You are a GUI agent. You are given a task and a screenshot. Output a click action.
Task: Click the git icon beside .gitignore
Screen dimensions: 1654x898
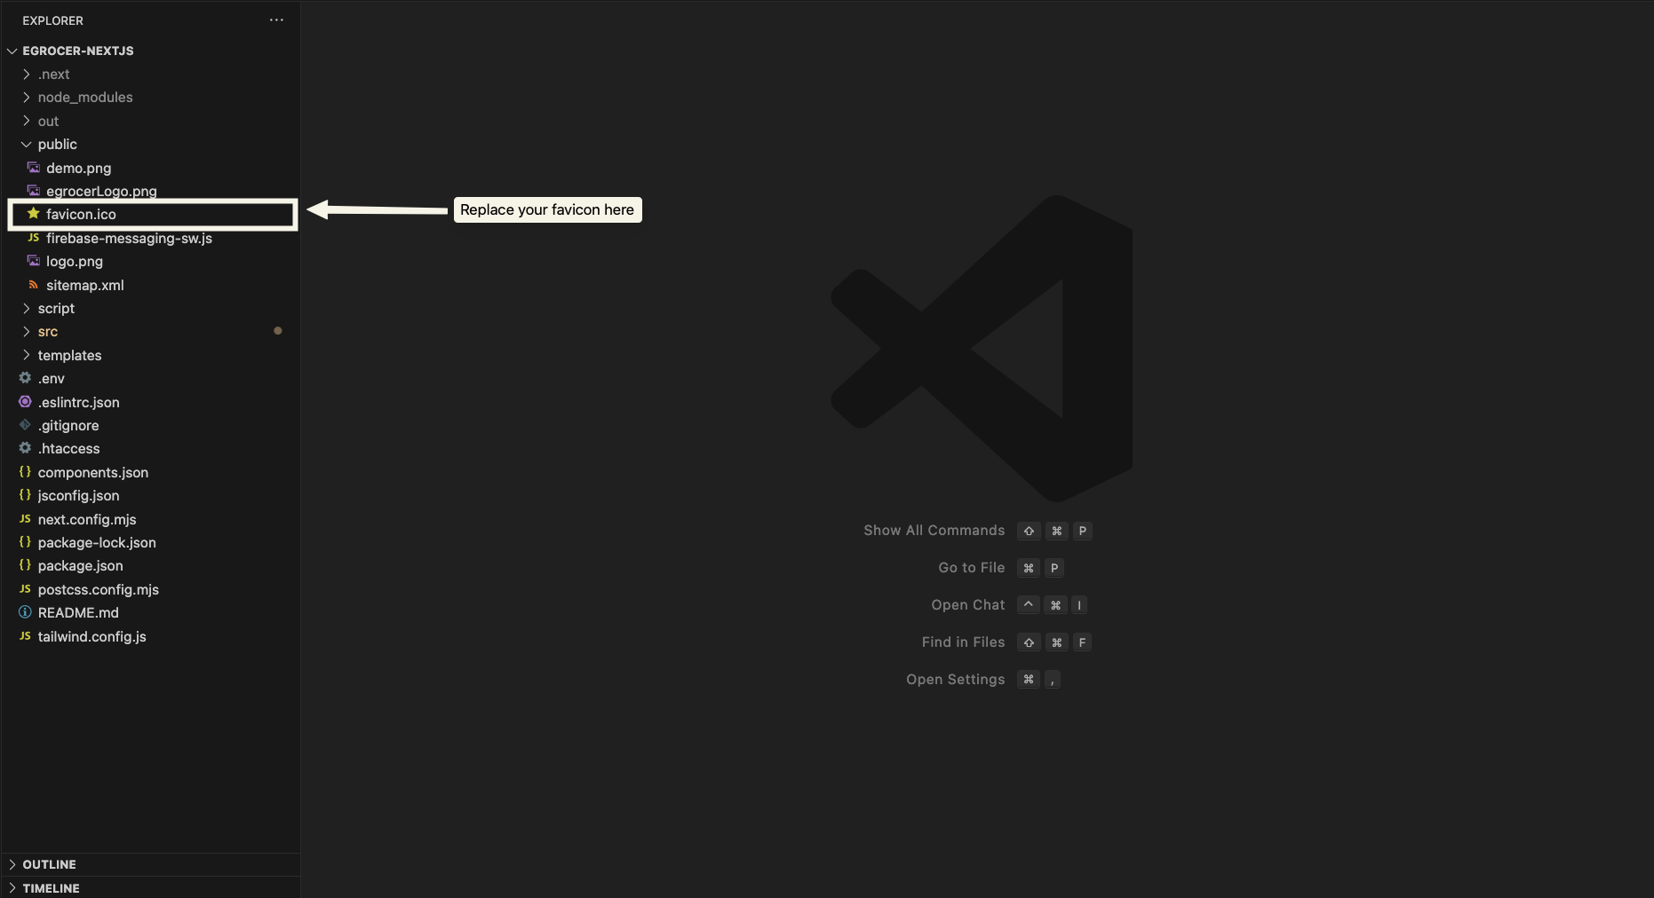click(x=25, y=425)
